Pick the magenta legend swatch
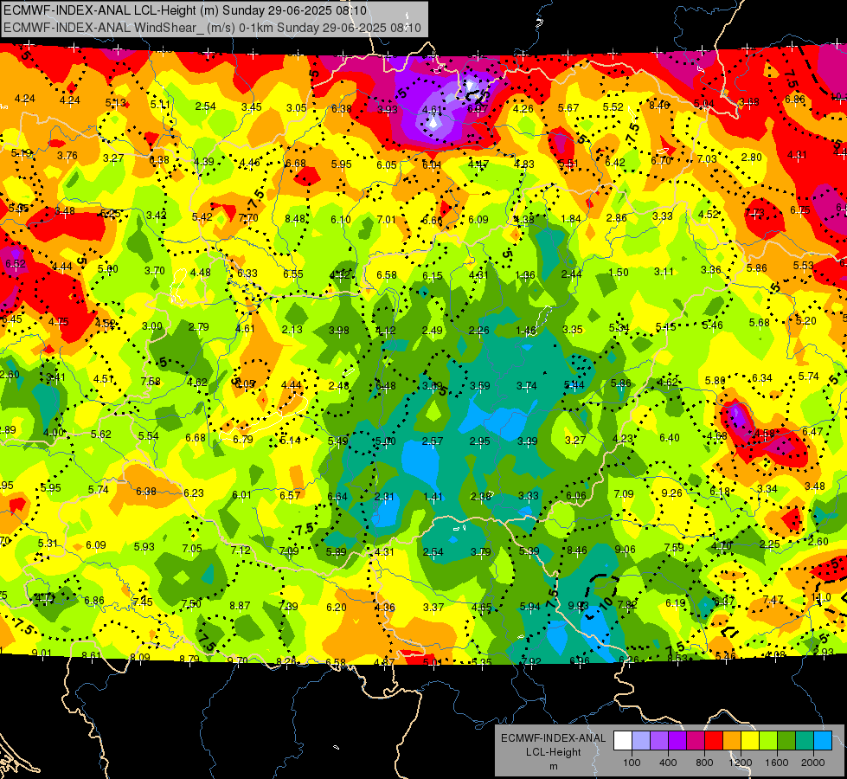Screen dimensions: 847x779 pos(696,741)
